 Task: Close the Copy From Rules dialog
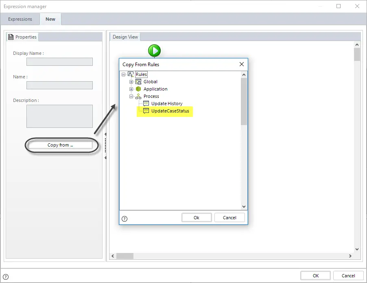(x=242, y=64)
